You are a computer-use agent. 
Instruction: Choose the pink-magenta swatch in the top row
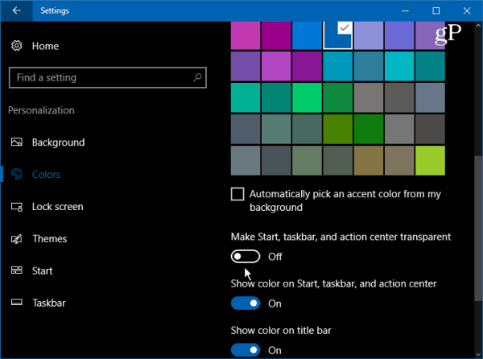point(246,35)
